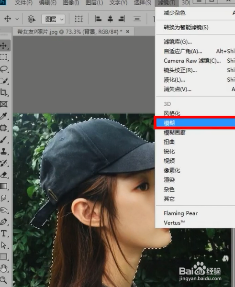The height and width of the screenshot is (287, 235).
Task: Expand the 扭曲 submenu
Action: pos(195,142)
